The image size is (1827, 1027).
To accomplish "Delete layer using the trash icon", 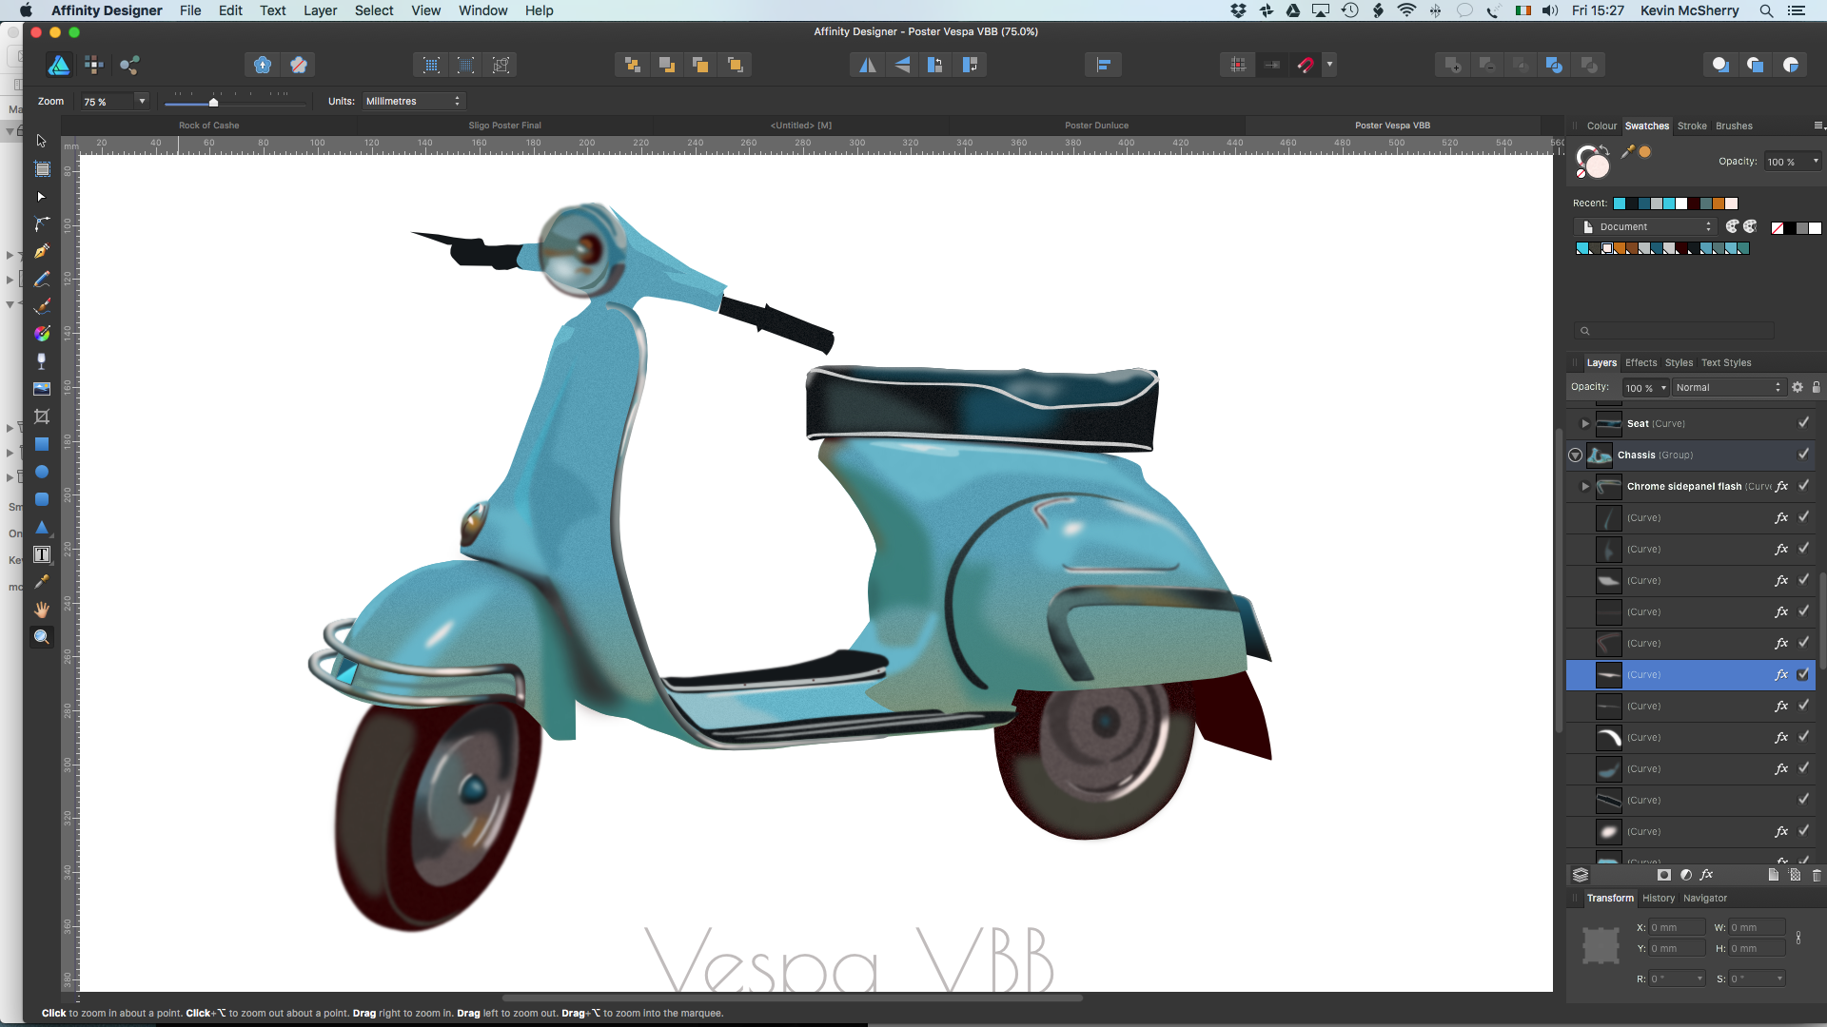I will coord(1816,875).
